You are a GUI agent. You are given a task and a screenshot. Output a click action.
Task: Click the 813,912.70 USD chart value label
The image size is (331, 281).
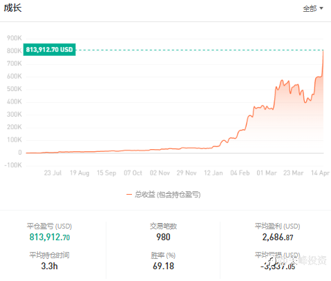[x=49, y=50]
